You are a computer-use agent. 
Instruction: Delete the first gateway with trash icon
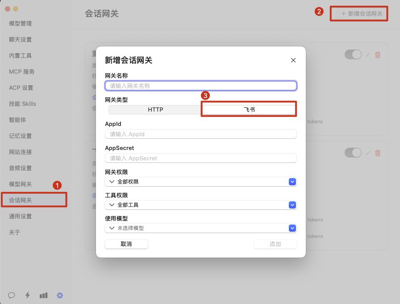click(x=378, y=55)
